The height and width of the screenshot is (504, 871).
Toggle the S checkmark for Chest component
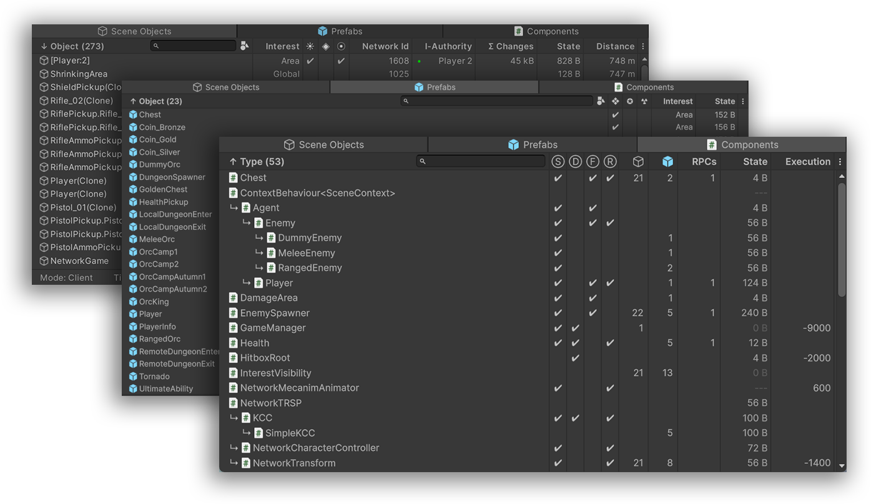[x=558, y=178]
